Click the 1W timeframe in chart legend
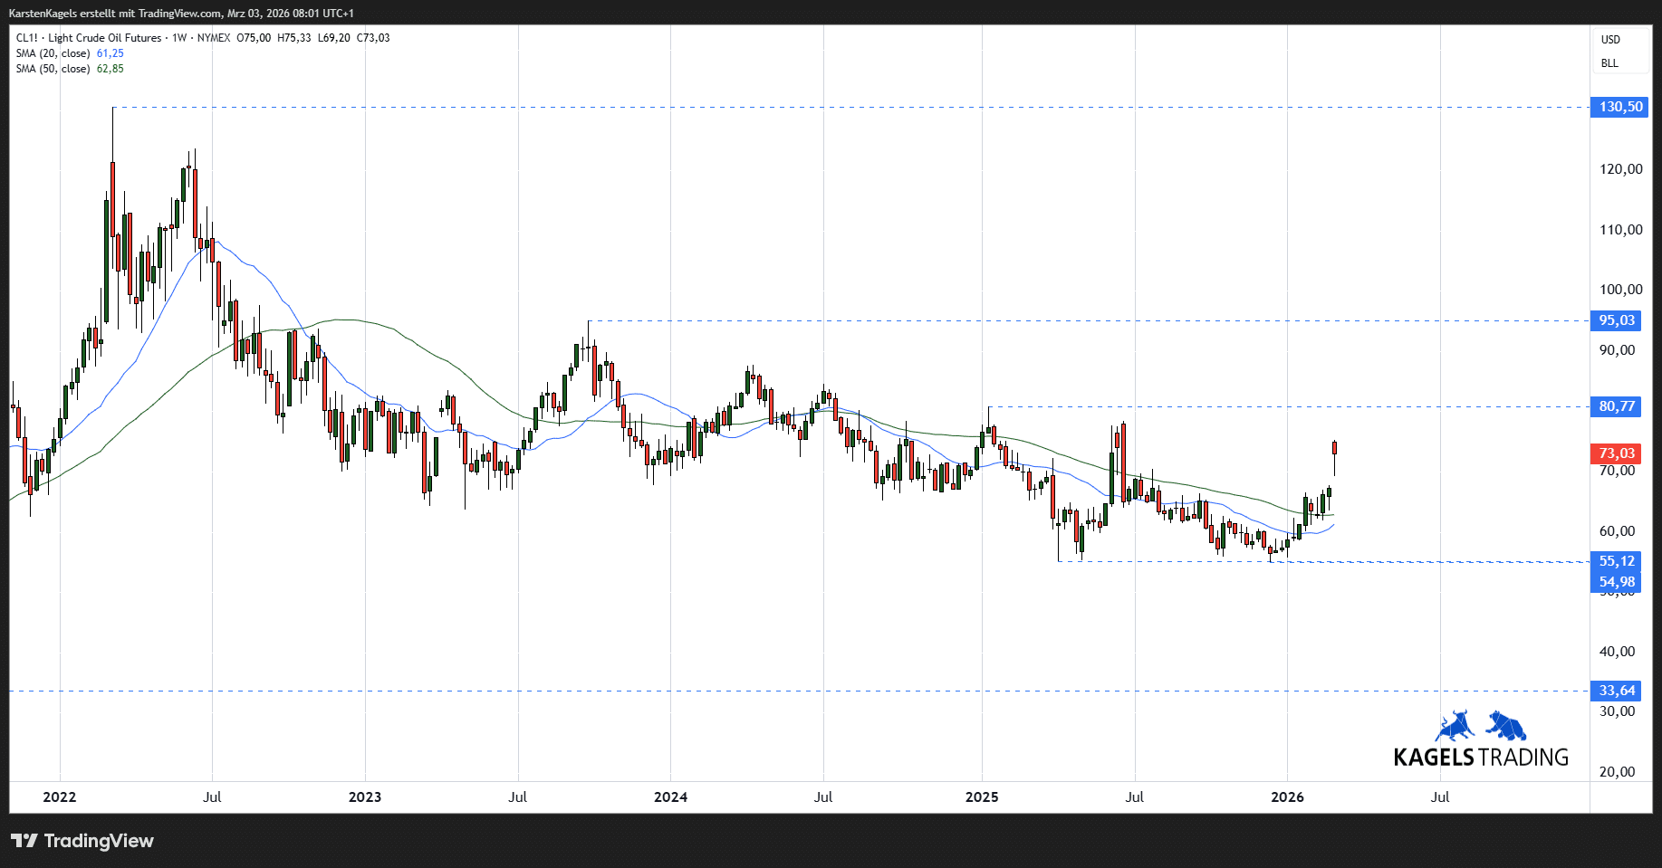The width and height of the screenshot is (1662, 868). pyautogui.click(x=179, y=38)
